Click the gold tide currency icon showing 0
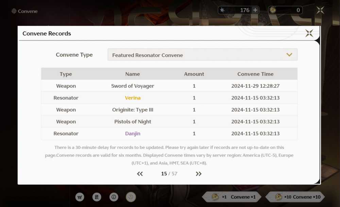Screen dimensions: 340x207 (x=273, y=10)
